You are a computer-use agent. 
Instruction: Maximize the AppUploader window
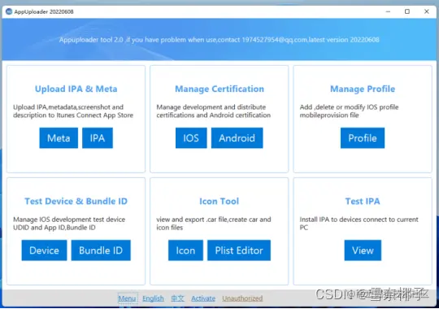point(407,11)
